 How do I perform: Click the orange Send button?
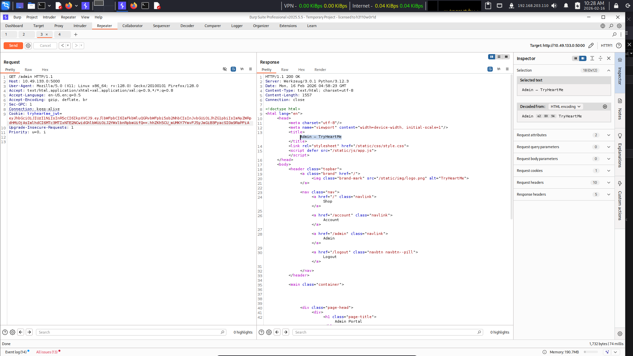(x=13, y=46)
